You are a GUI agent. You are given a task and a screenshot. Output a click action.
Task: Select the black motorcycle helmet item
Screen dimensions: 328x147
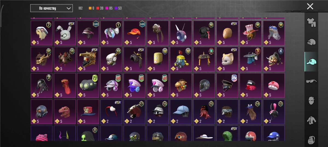pos(204,85)
